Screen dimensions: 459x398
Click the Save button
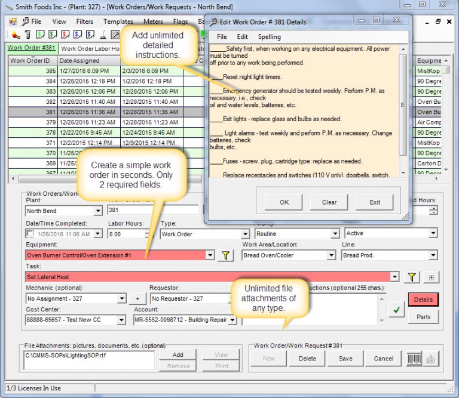tap(345, 359)
